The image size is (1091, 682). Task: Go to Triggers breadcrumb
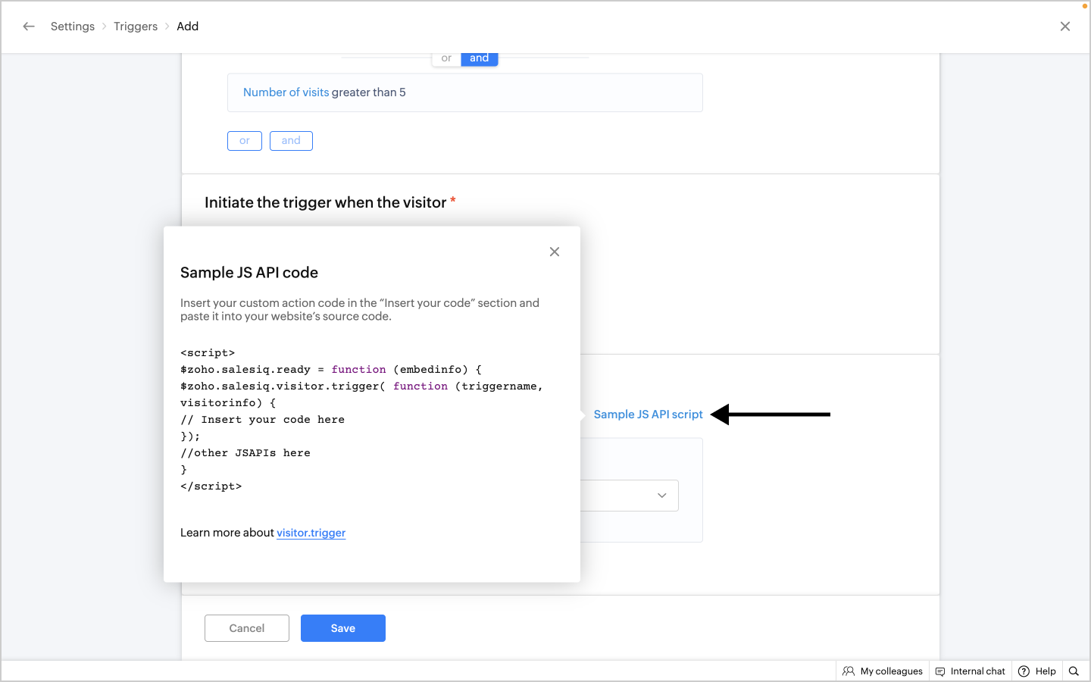(136, 27)
